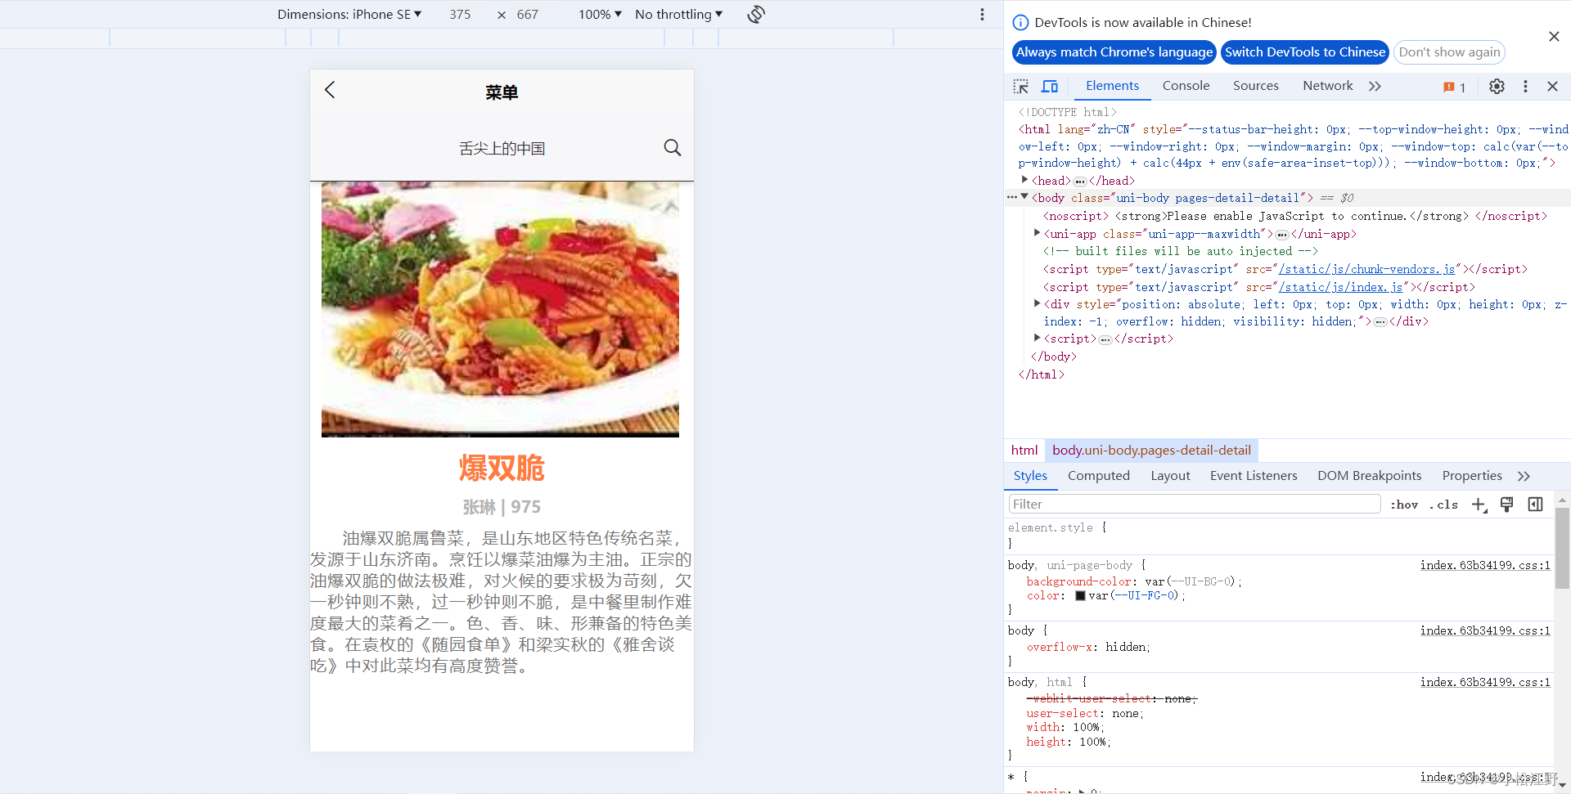Add a new style rule
This screenshot has height=794, width=1571.
point(1479,505)
